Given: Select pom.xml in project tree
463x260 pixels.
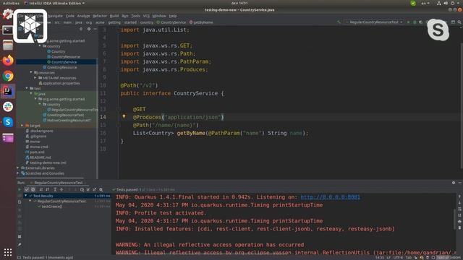Looking at the screenshot, I should click(37, 152).
